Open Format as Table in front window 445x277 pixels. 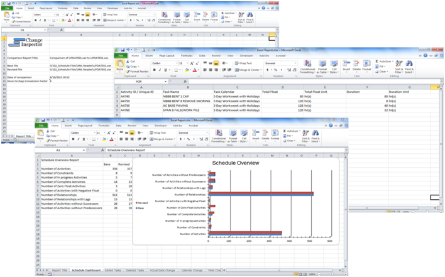[233, 136]
